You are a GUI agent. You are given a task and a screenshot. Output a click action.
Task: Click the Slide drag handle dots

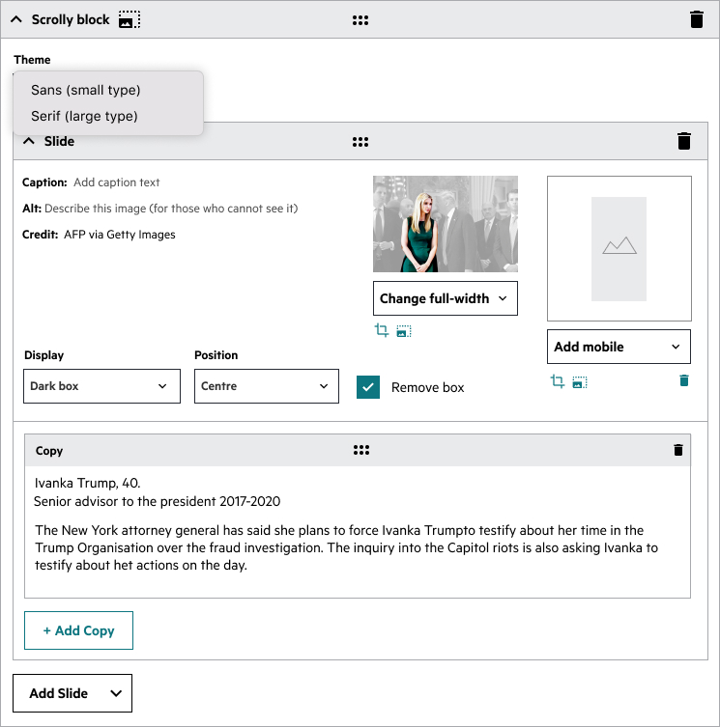tap(360, 142)
